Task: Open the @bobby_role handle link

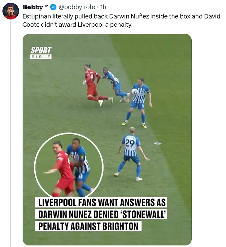Action: coord(77,7)
